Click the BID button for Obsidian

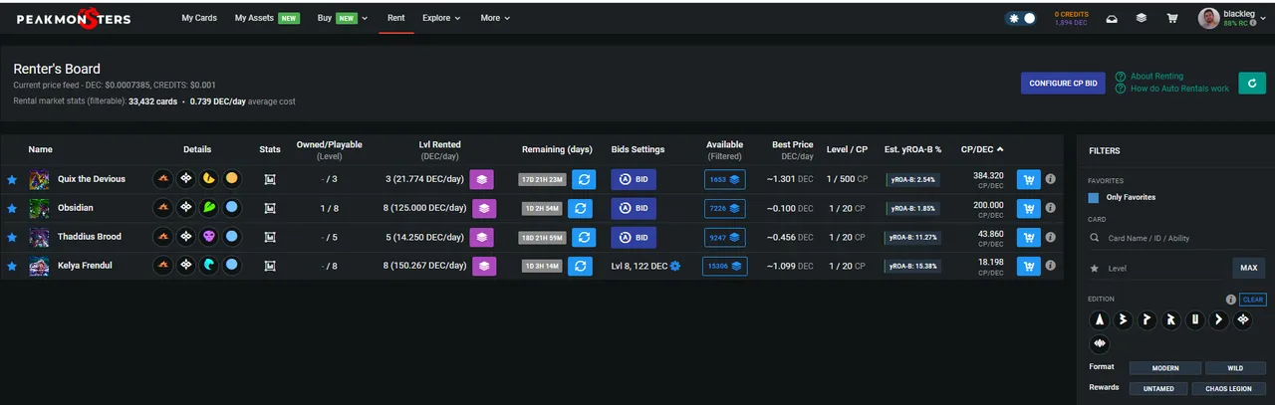pyautogui.click(x=634, y=208)
